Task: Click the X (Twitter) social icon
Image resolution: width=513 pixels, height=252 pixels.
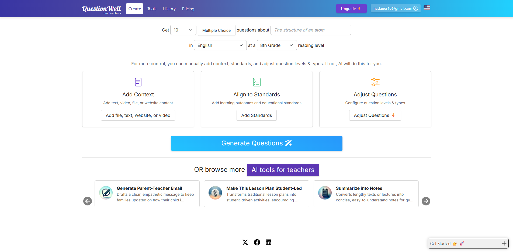Action: (245, 242)
